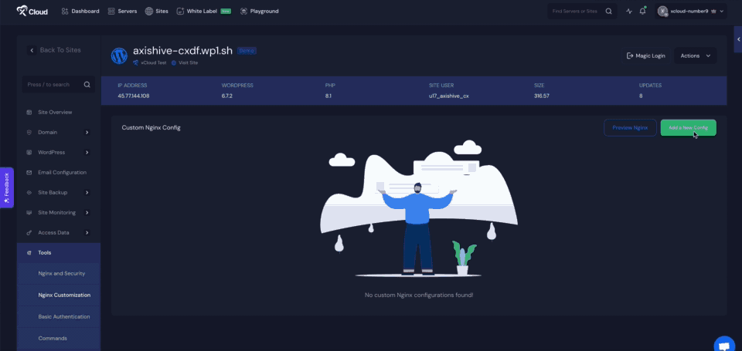The height and width of the screenshot is (351, 742).
Task: Click the Site Monitoring icon
Action: tap(29, 213)
